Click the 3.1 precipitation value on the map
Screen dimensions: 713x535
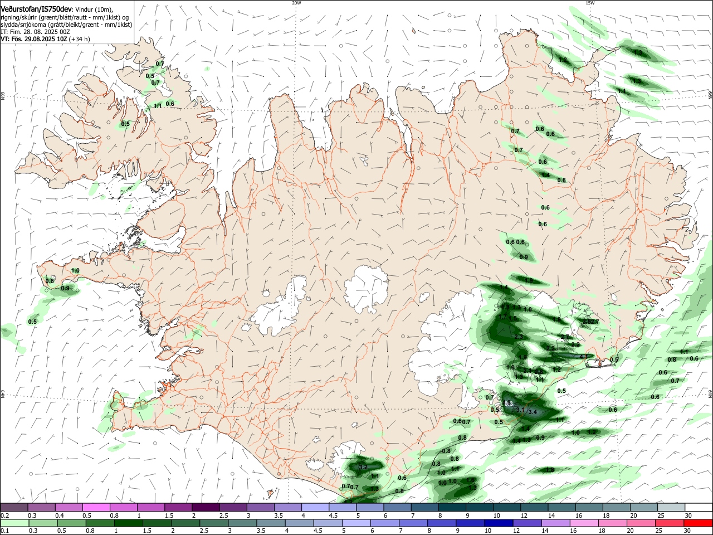[520, 410]
